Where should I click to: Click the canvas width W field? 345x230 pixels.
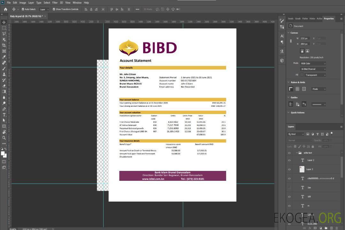pos(305,38)
